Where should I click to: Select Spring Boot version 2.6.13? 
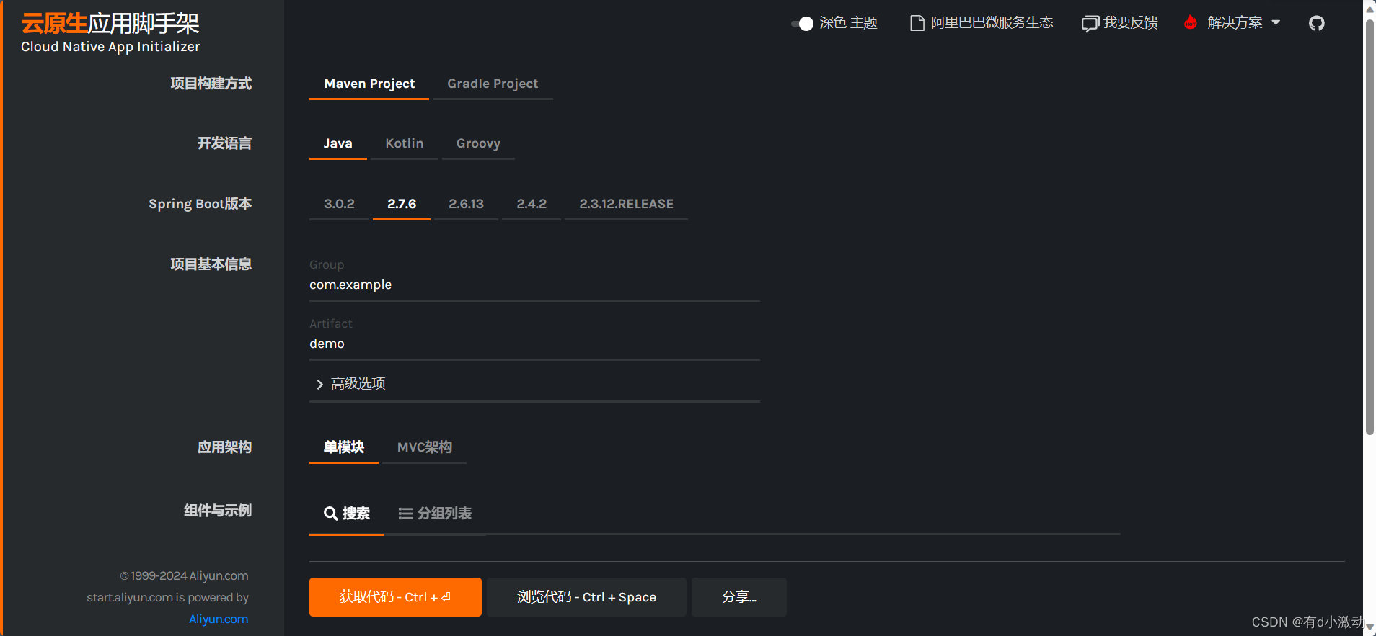pyautogui.click(x=466, y=204)
